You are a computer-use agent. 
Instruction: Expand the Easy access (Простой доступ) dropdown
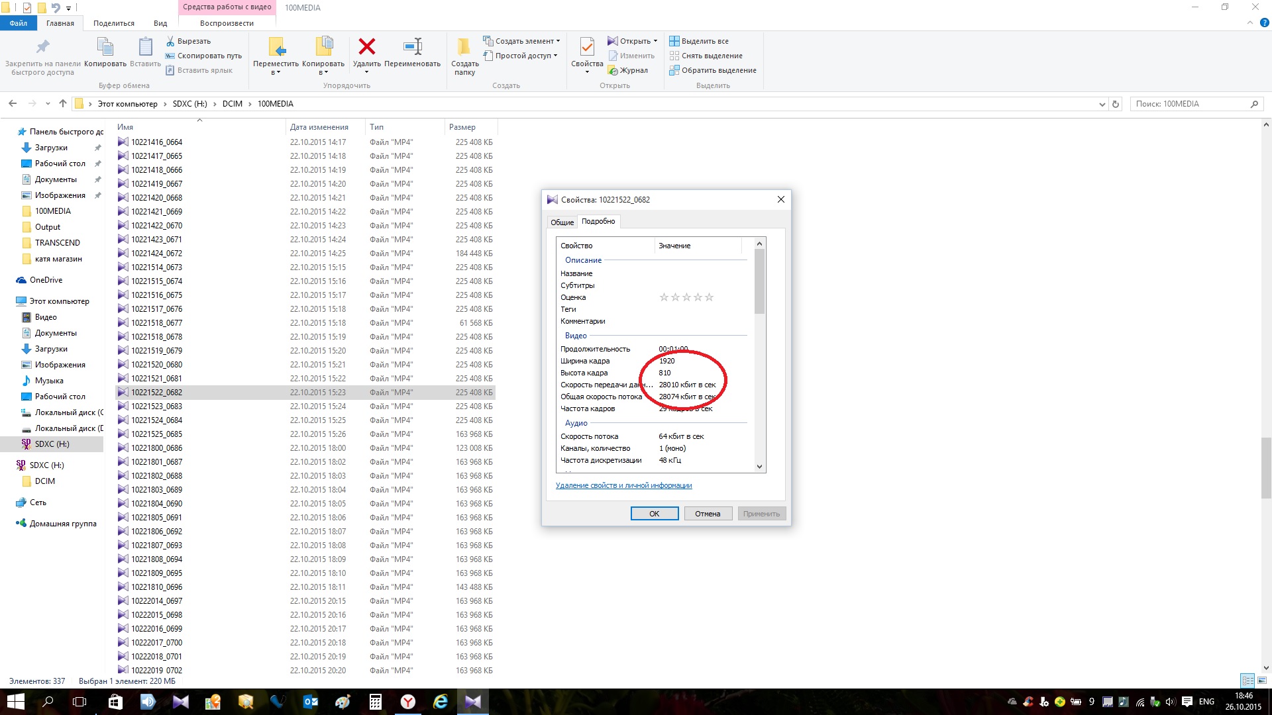pyautogui.click(x=555, y=56)
